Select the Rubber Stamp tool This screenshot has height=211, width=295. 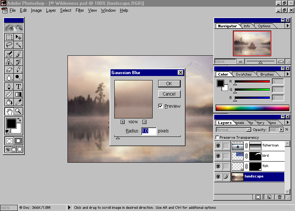tap(9, 62)
